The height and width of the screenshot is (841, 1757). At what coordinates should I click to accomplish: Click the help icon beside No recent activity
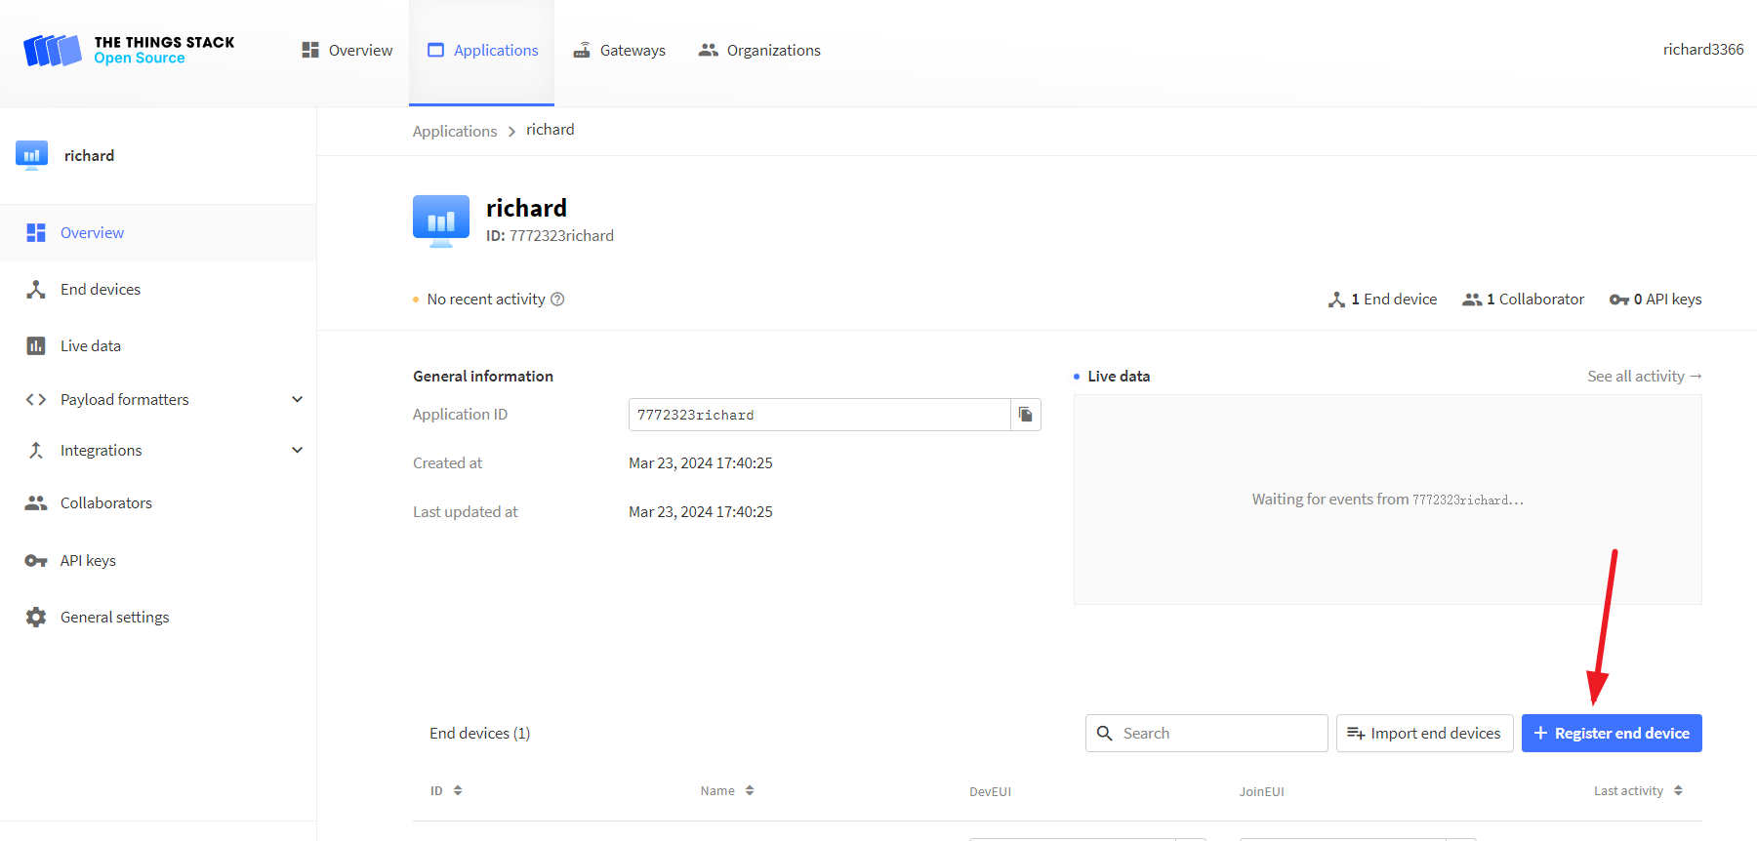click(557, 300)
